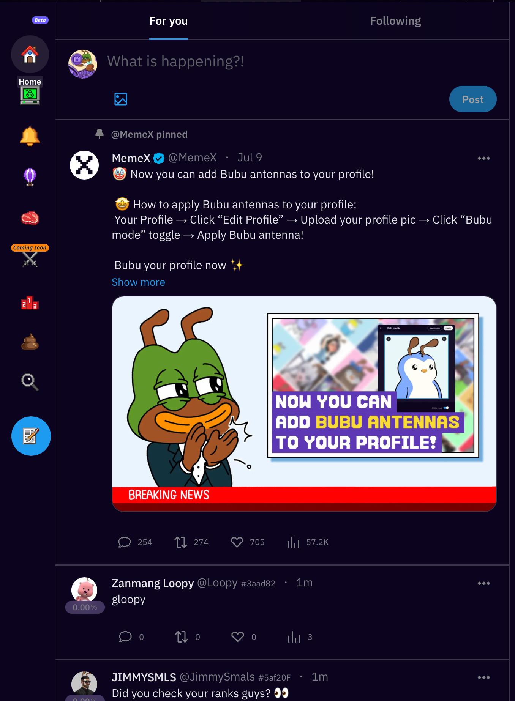The height and width of the screenshot is (701, 515).
Task: Open the leaderboard podium icon
Action: [x=30, y=303]
